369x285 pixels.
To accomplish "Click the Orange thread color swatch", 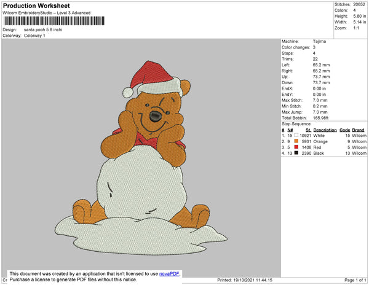I will [x=296, y=141].
